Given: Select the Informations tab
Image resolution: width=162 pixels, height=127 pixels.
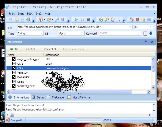Looking at the screenshot, I should [x=19, y=97].
